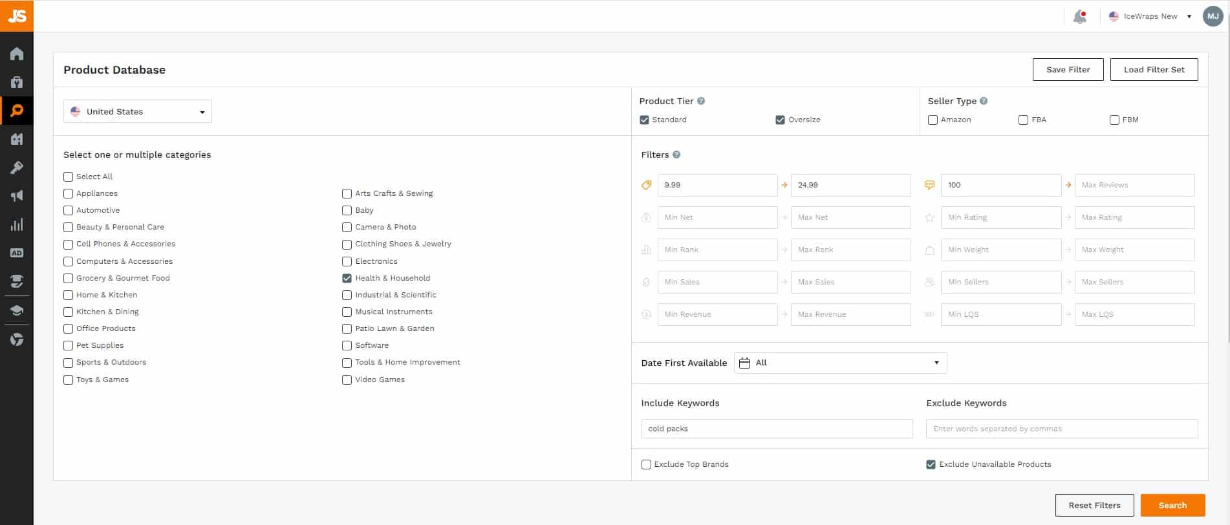Image resolution: width=1230 pixels, height=525 pixels.
Task: Toggle Exclude Top Brands checkbox
Action: pyautogui.click(x=646, y=464)
